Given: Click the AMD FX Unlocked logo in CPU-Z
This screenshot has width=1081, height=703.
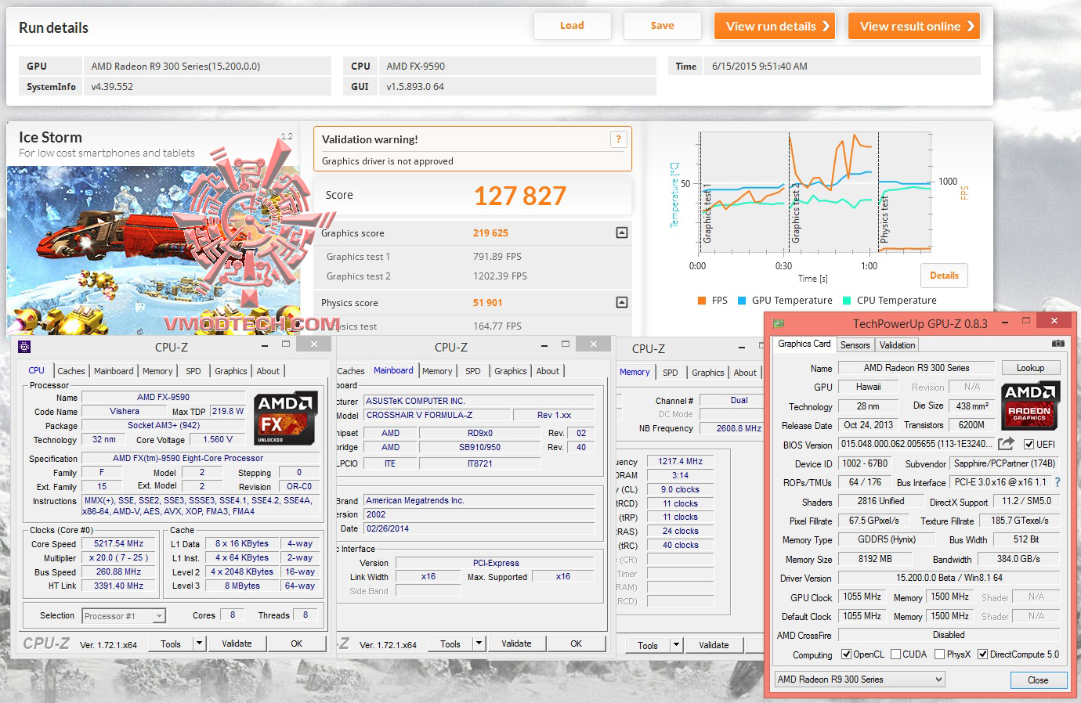Looking at the screenshot, I should (286, 417).
